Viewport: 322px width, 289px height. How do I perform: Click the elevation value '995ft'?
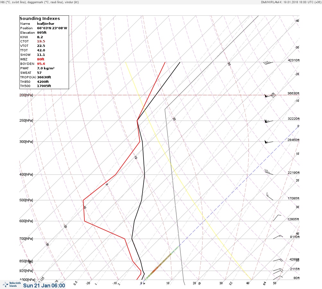[x=42, y=33]
